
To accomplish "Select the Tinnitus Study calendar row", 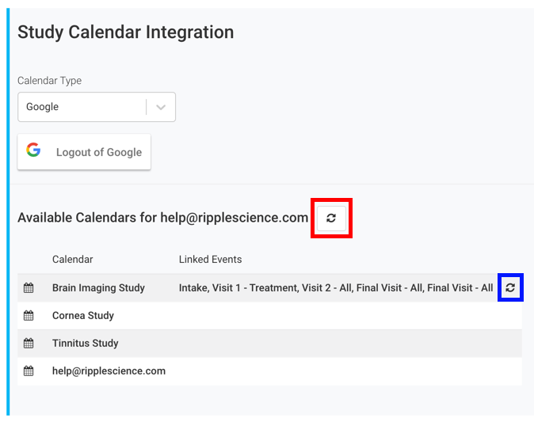I will [x=269, y=343].
